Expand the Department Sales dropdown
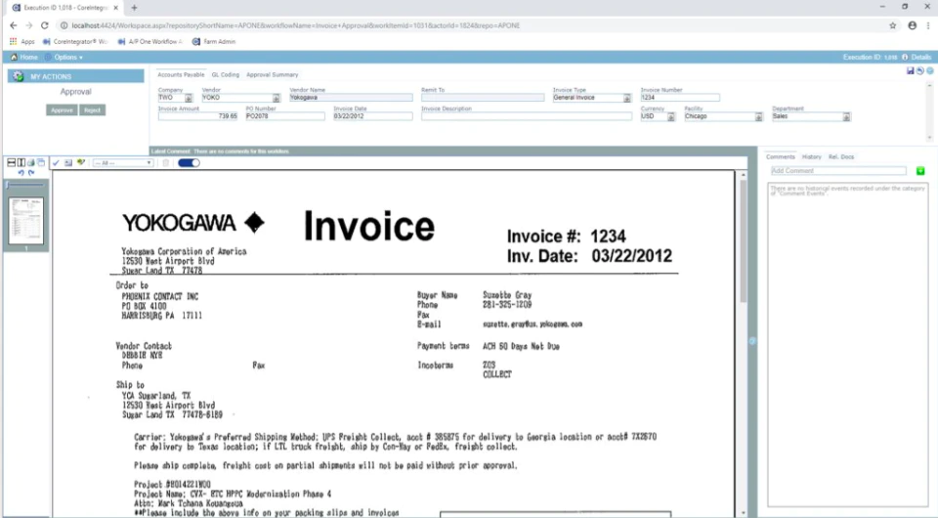This screenshot has width=938, height=518. [x=846, y=116]
